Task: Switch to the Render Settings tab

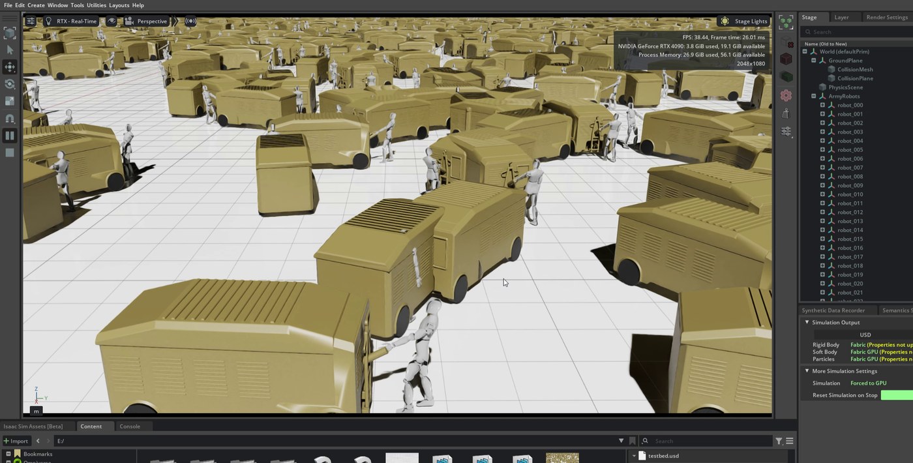Action: 887,18
